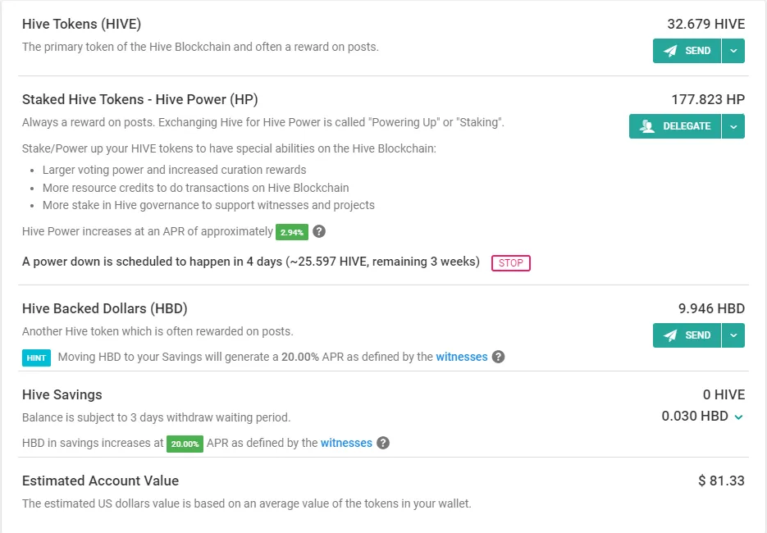
Task: Open the witnesses link in the HBD hint
Action: coord(461,357)
